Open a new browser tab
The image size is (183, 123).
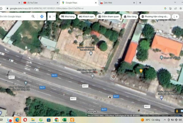pos(140,3)
